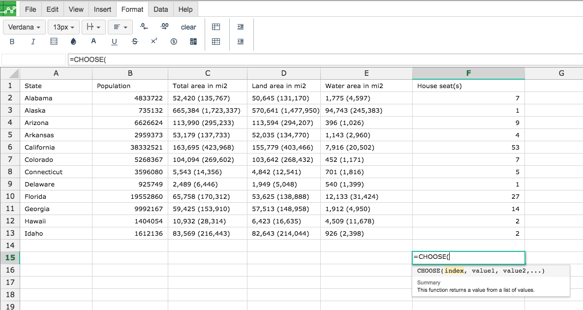583x310 pixels.
Task: Click the superscript icon
Action: pos(154,41)
